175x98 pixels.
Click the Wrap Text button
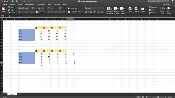pos(73,8)
